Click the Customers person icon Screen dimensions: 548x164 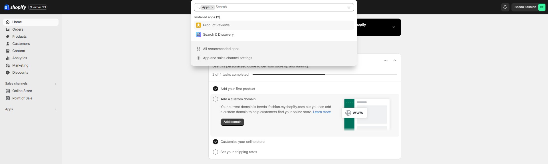[x=8, y=44]
